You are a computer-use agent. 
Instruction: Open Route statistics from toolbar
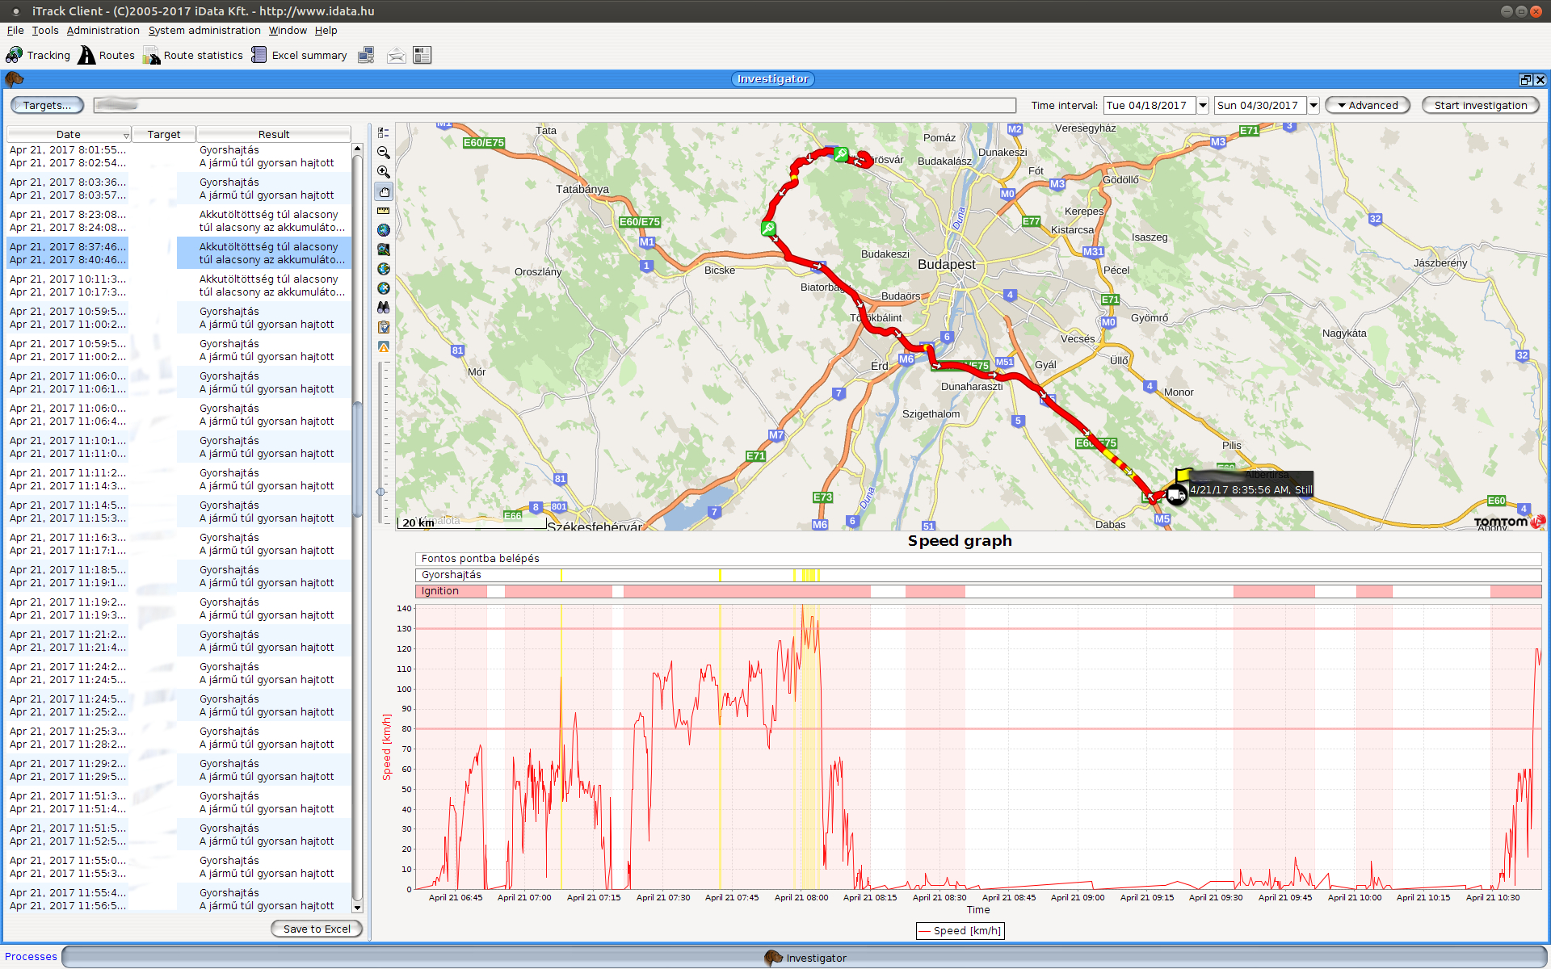[x=193, y=55]
